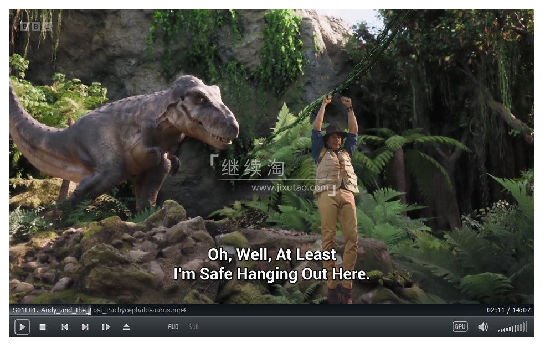
Task: Enable subtitles with the SUB toggle
Action: 194,327
